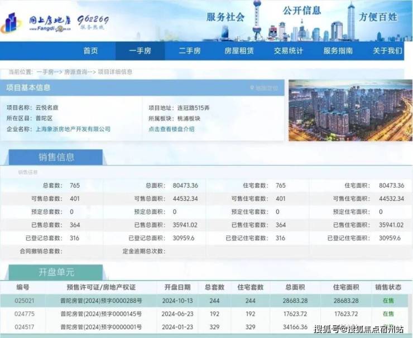Click the hotline number 962269

point(93,19)
